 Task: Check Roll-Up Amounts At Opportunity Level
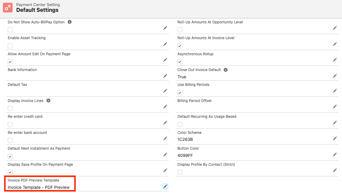click(180, 30)
